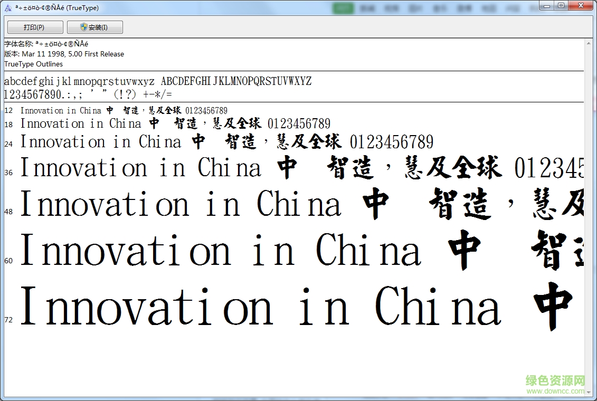Click the font viewer icon in title bar

pyautogui.click(x=7, y=7)
